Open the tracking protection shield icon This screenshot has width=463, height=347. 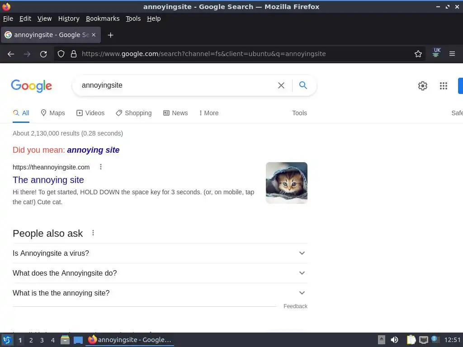click(x=61, y=54)
